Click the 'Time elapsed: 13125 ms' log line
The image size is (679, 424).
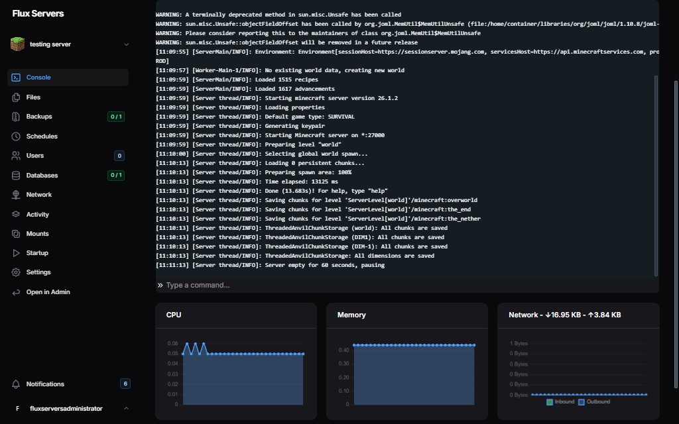click(x=247, y=182)
